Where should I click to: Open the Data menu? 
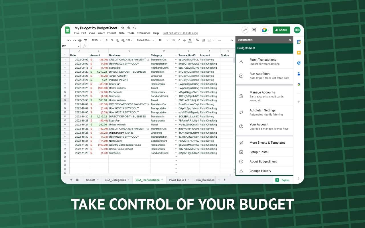[x=122, y=33]
